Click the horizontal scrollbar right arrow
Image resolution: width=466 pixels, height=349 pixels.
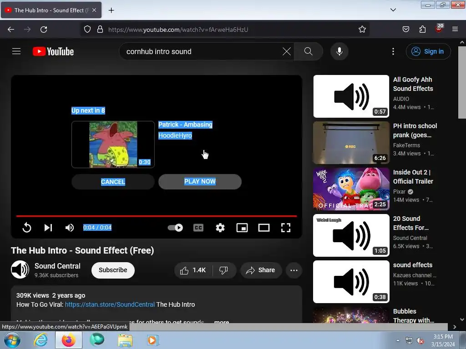(455, 327)
